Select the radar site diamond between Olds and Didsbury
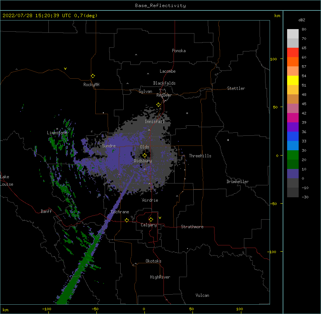The height and width of the screenshot is (314, 321). click(x=144, y=156)
